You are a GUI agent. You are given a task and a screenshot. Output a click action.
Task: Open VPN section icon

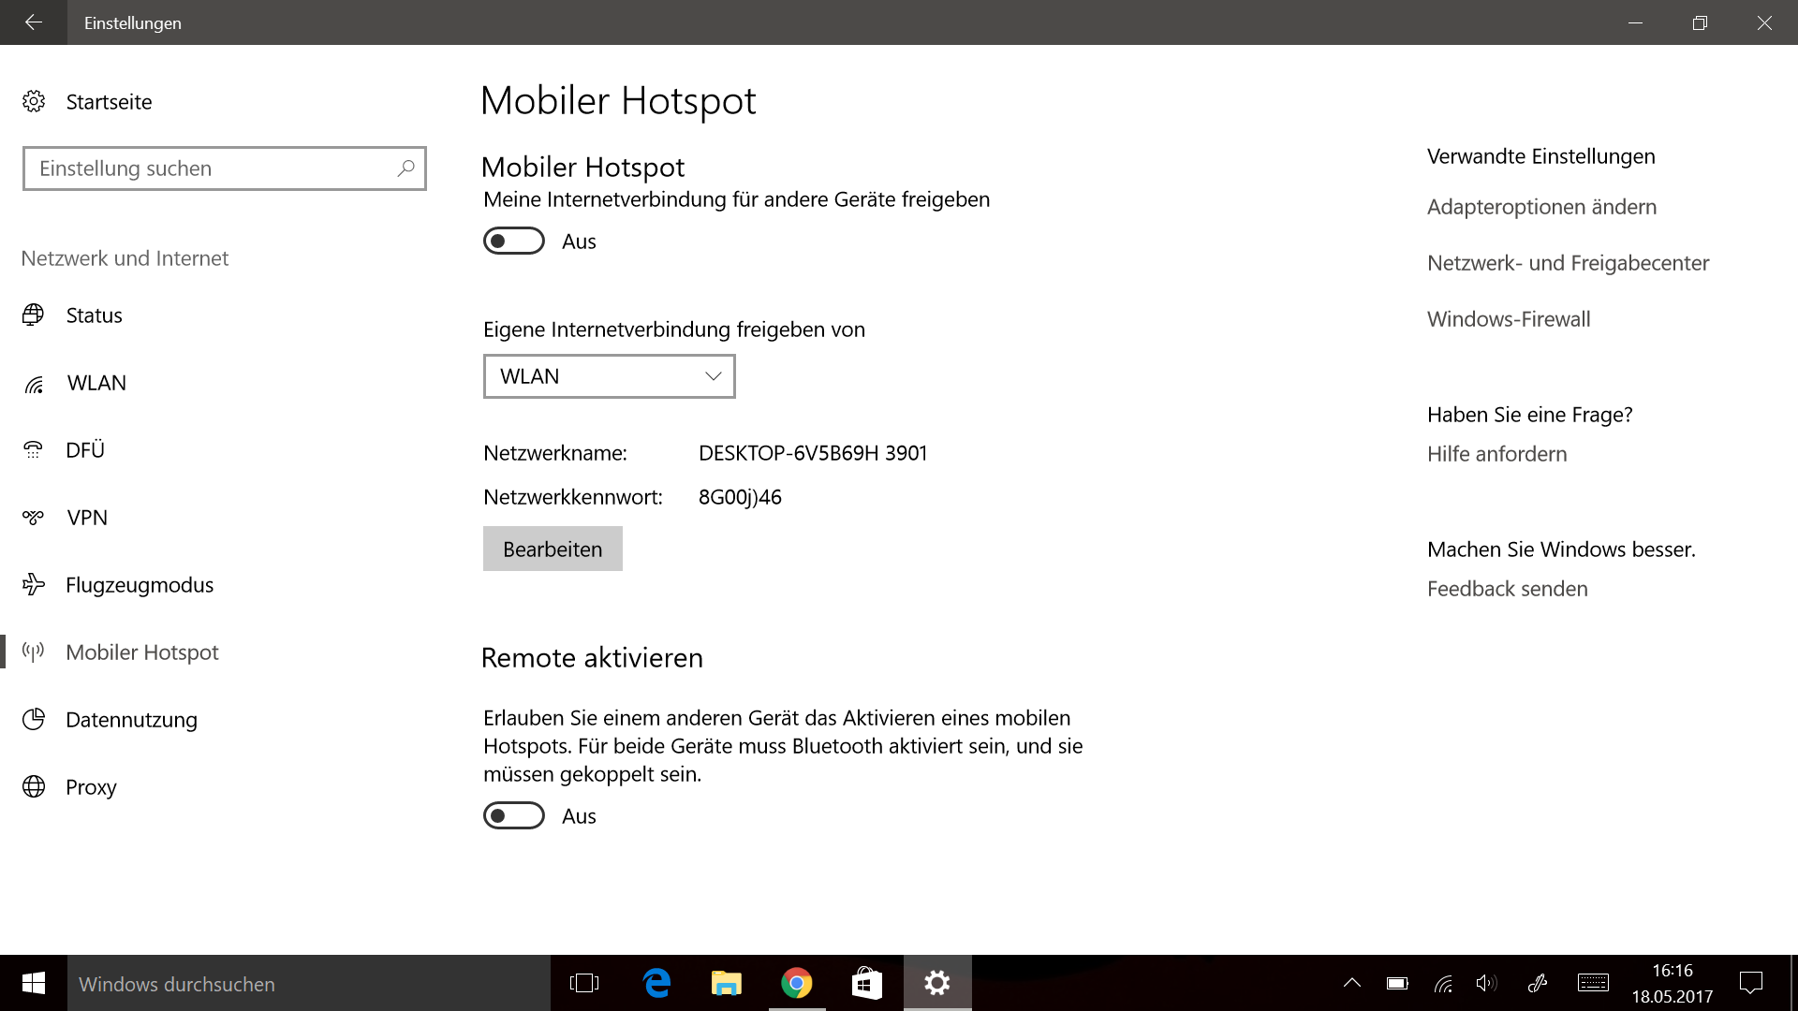coord(34,518)
